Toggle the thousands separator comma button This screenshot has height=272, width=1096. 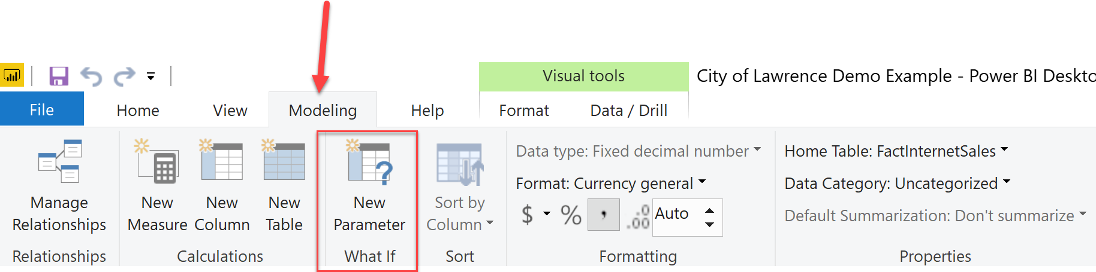point(604,215)
